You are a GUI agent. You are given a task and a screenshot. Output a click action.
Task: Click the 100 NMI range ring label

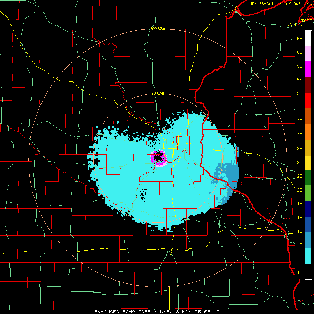click(158, 29)
